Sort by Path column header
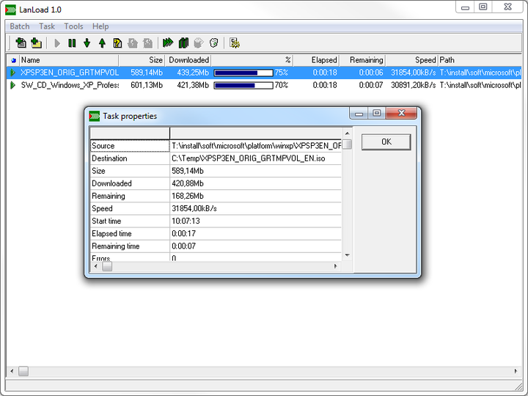 click(x=480, y=60)
